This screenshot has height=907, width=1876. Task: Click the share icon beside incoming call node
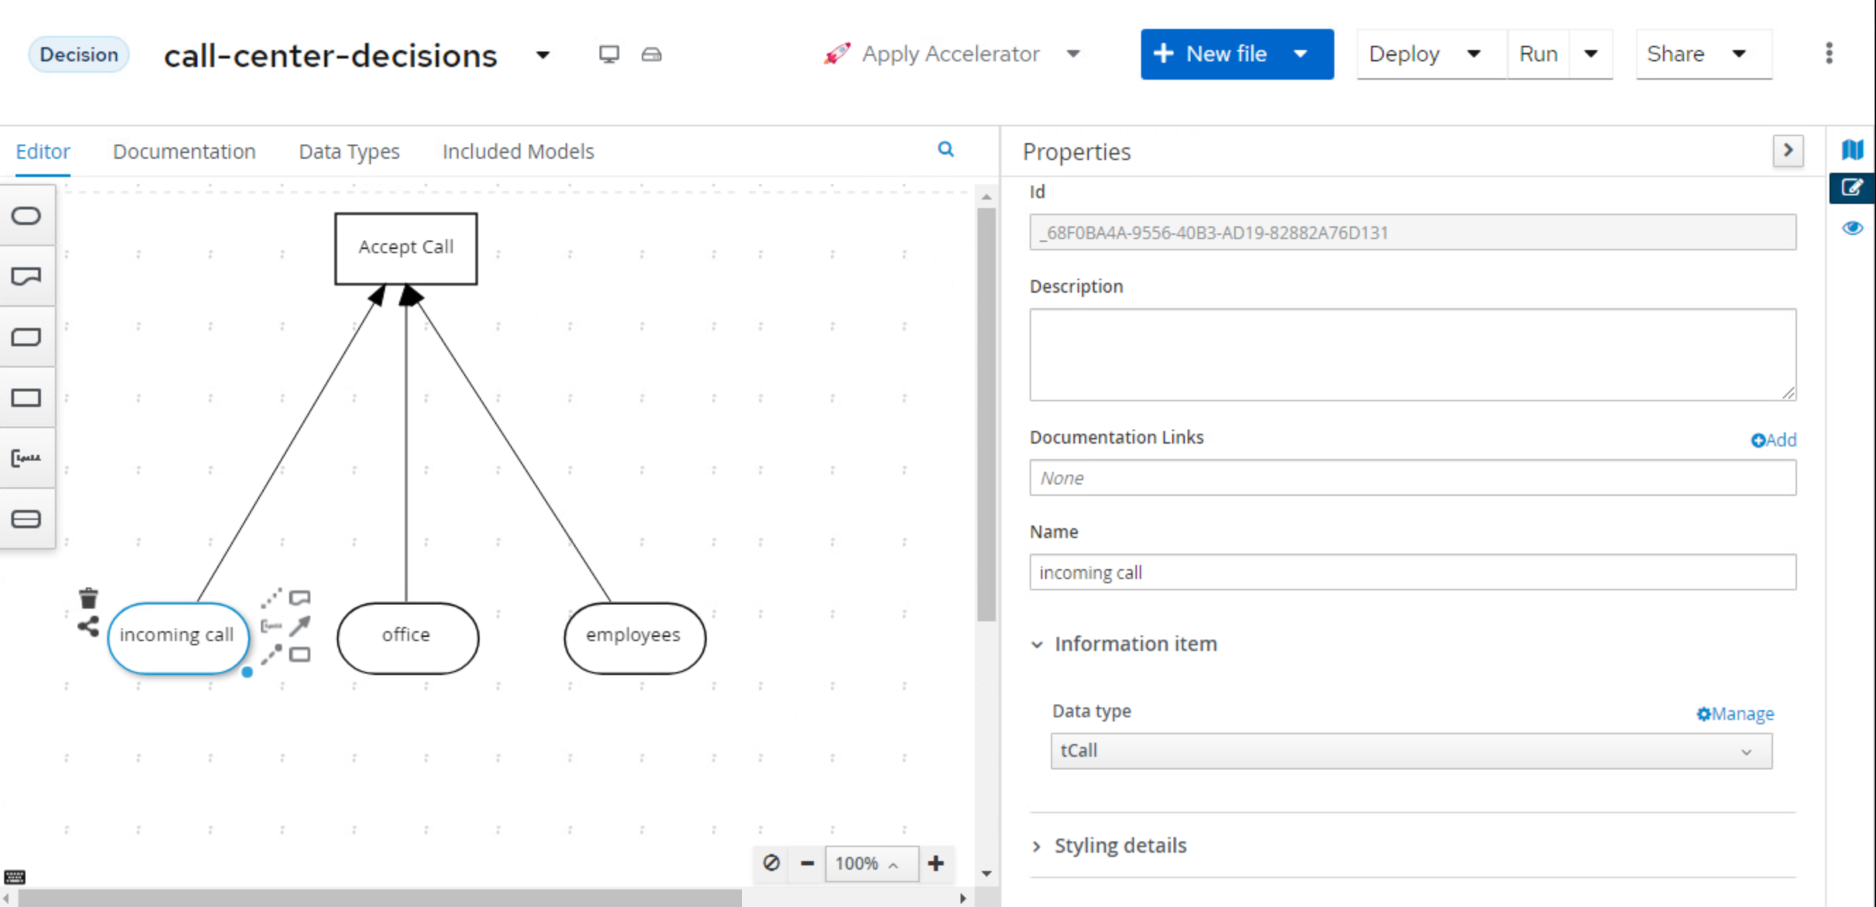pos(88,626)
